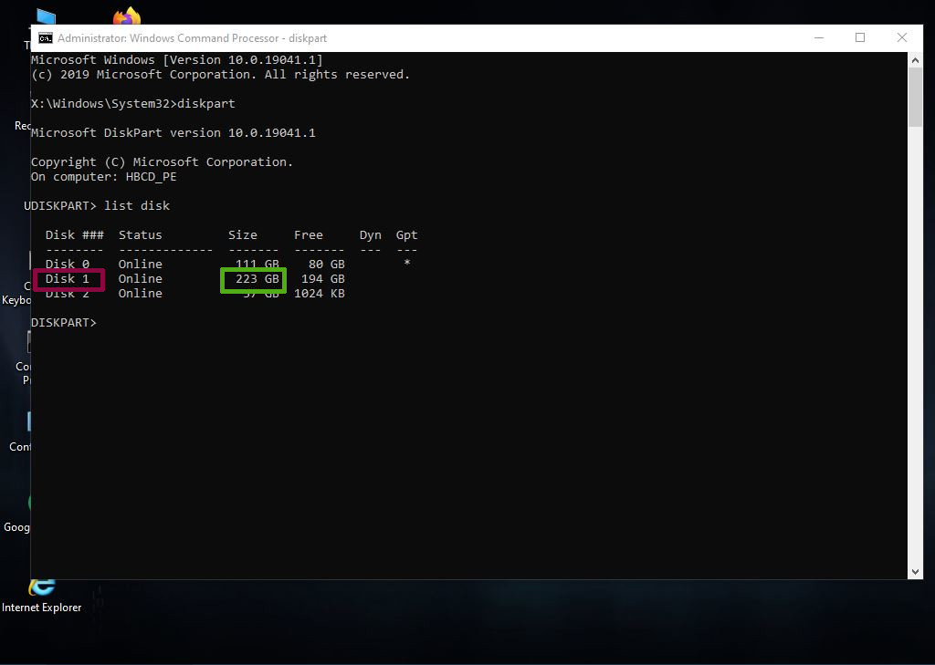Open the Firefox desktop shortcut
Screen dimensions: 935x665
[127, 17]
